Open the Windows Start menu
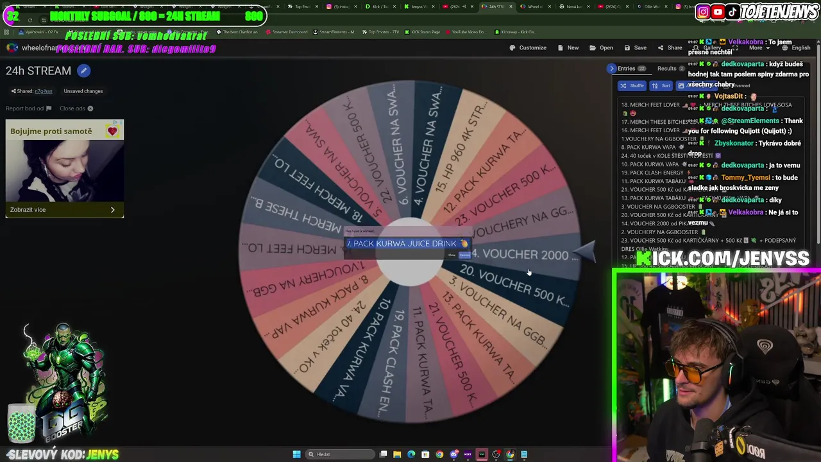The image size is (821, 462). (x=296, y=454)
